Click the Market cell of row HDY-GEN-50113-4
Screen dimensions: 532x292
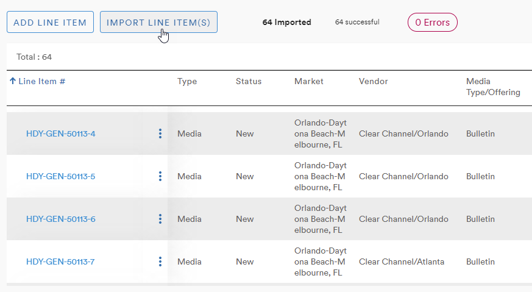click(x=321, y=134)
